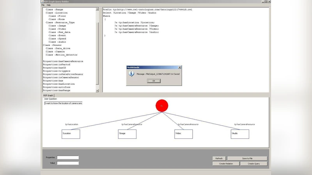Click the User Question text field

coord(63,103)
